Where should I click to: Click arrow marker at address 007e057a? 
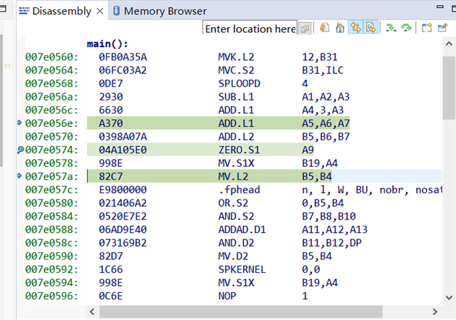(19, 176)
